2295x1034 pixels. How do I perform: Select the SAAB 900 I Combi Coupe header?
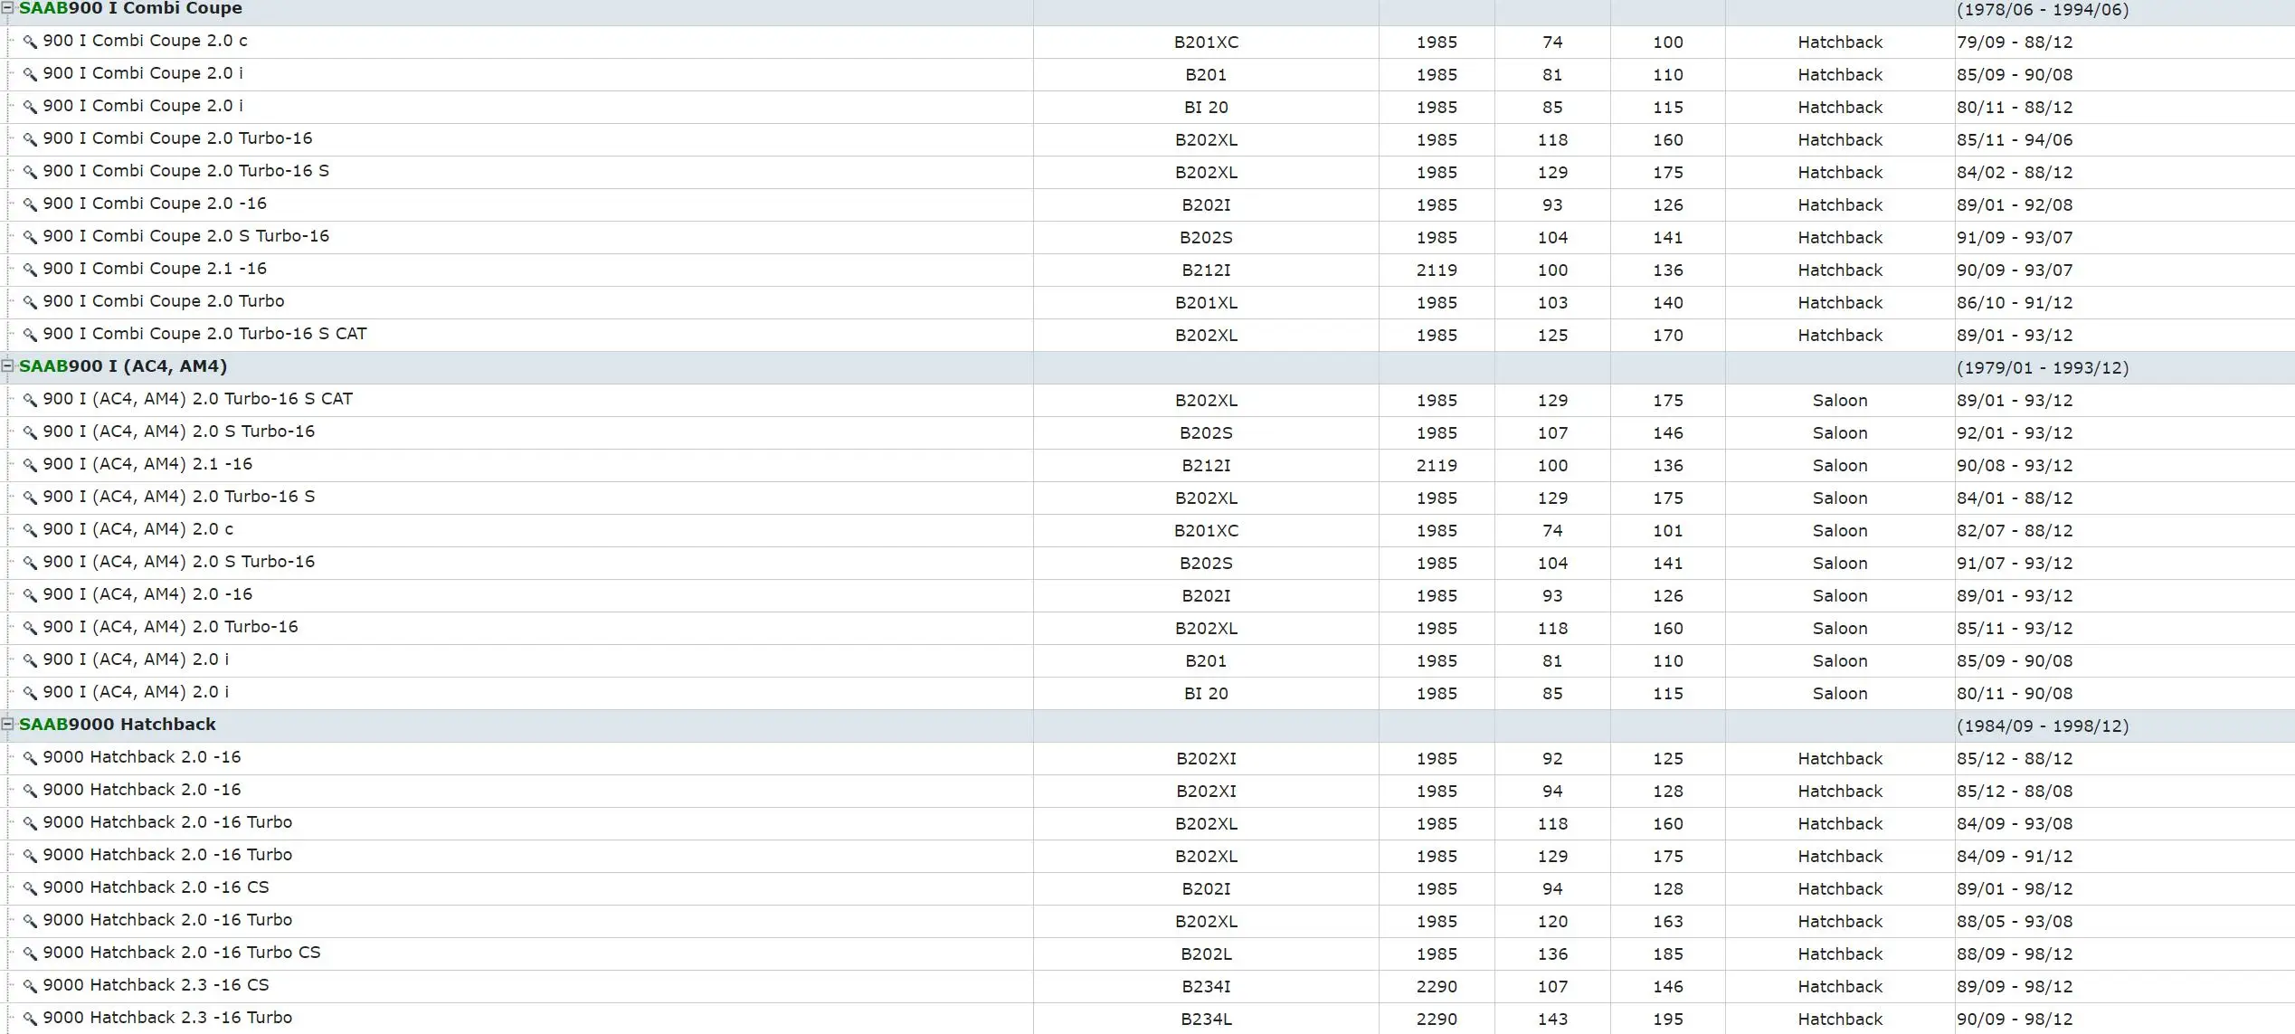130,9
